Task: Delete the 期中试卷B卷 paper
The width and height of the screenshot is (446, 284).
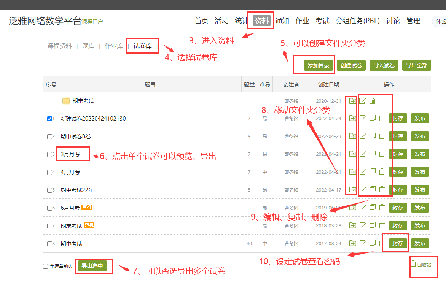Action: point(382,136)
